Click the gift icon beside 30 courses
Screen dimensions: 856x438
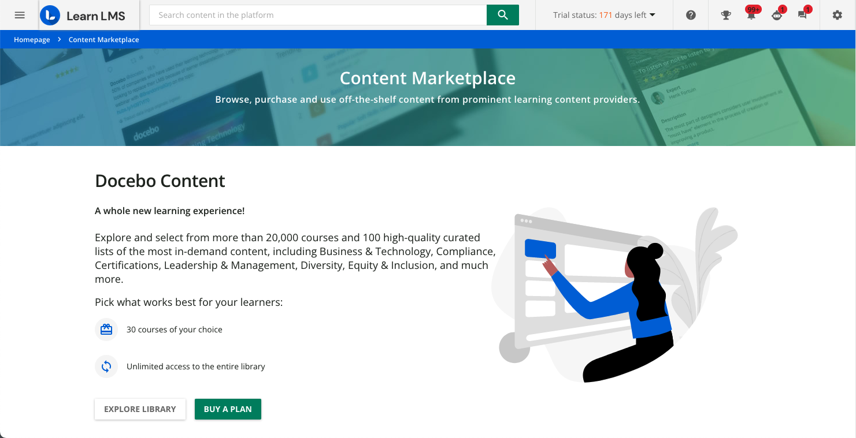(106, 330)
